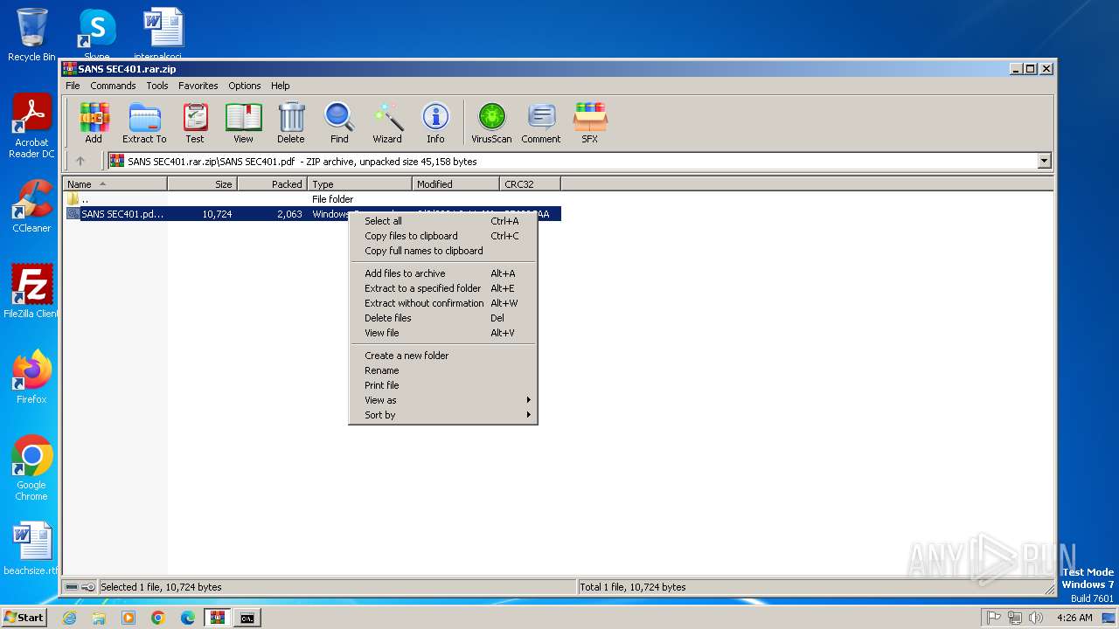Choose View file in context menu
Viewport: 1119px width, 629px height.
coord(442,333)
